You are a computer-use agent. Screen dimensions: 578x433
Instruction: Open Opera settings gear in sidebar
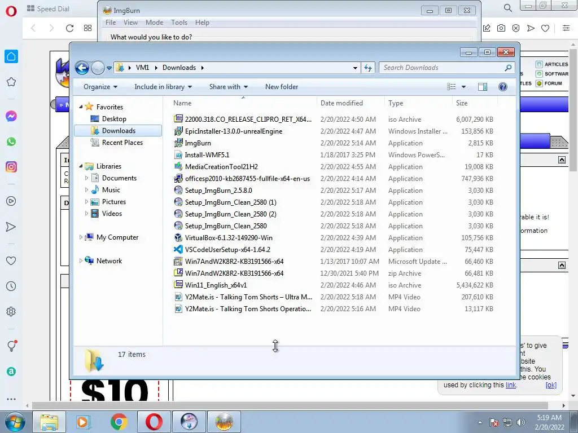11,311
